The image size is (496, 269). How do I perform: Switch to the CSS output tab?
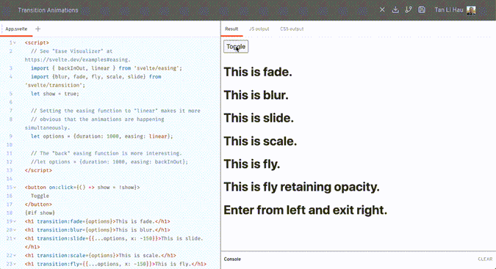291,29
